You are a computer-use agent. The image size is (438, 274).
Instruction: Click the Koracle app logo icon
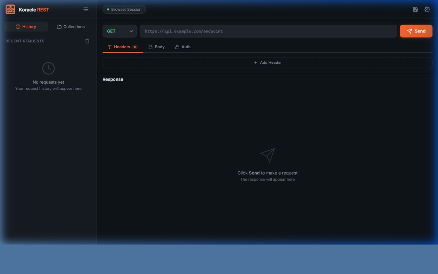point(10,10)
